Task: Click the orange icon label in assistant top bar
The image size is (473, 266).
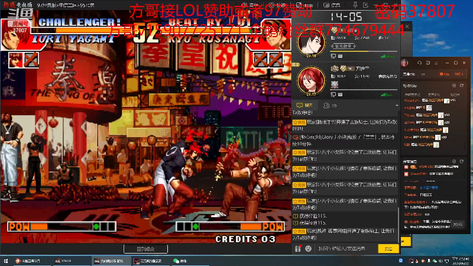Action: (445, 74)
